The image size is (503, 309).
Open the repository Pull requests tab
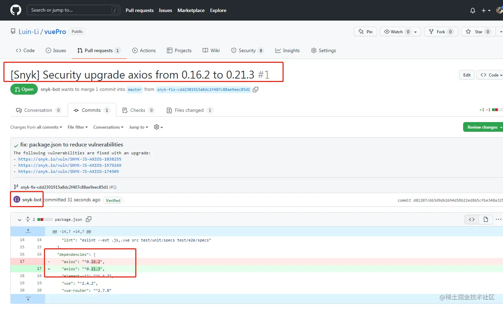coord(99,50)
